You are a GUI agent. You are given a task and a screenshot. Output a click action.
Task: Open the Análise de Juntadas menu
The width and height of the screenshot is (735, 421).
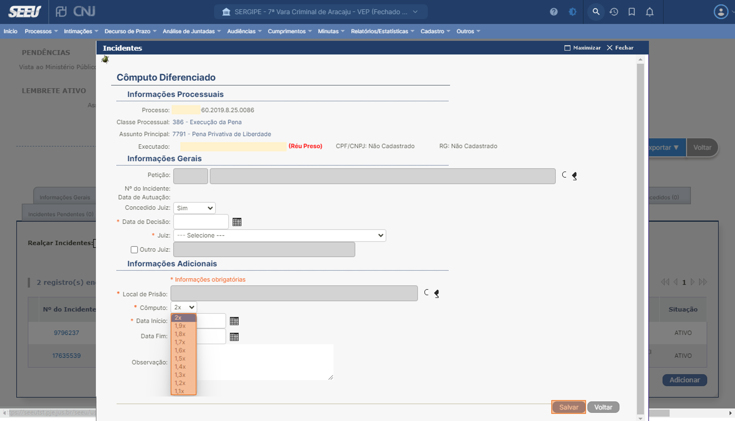tap(192, 31)
